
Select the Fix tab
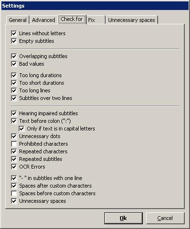pyautogui.click(x=96, y=20)
